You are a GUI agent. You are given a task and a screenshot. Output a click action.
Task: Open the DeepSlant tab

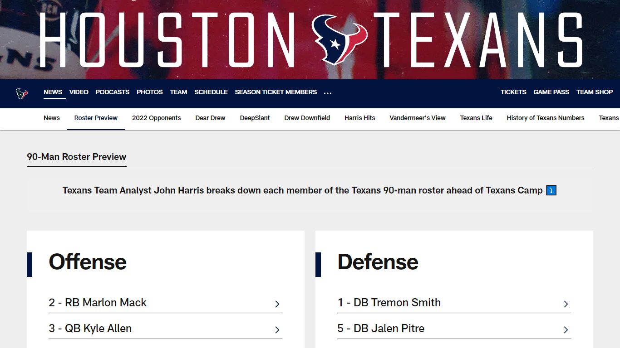point(255,118)
